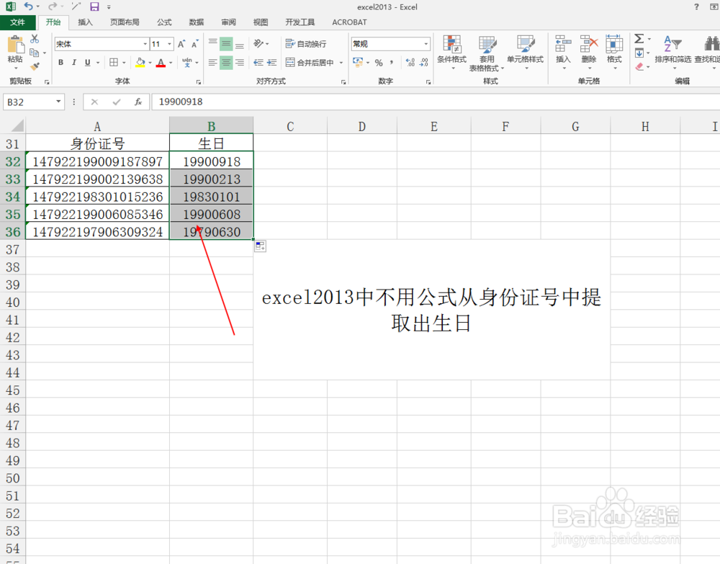This screenshot has height=564, width=720.
Task: Open the font name 宋体 dropdown
Action: [x=145, y=43]
